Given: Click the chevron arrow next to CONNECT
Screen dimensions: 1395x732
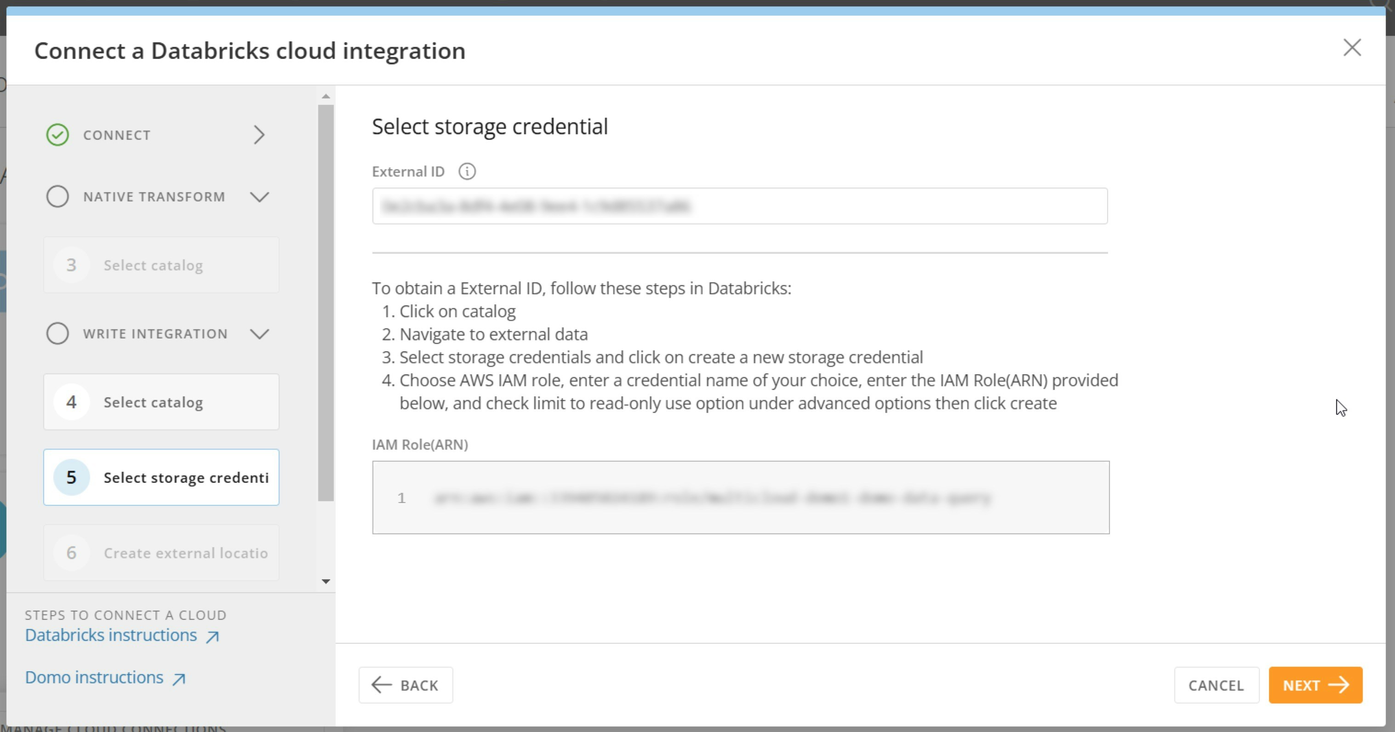Looking at the screenshot, I should [259, 134].
